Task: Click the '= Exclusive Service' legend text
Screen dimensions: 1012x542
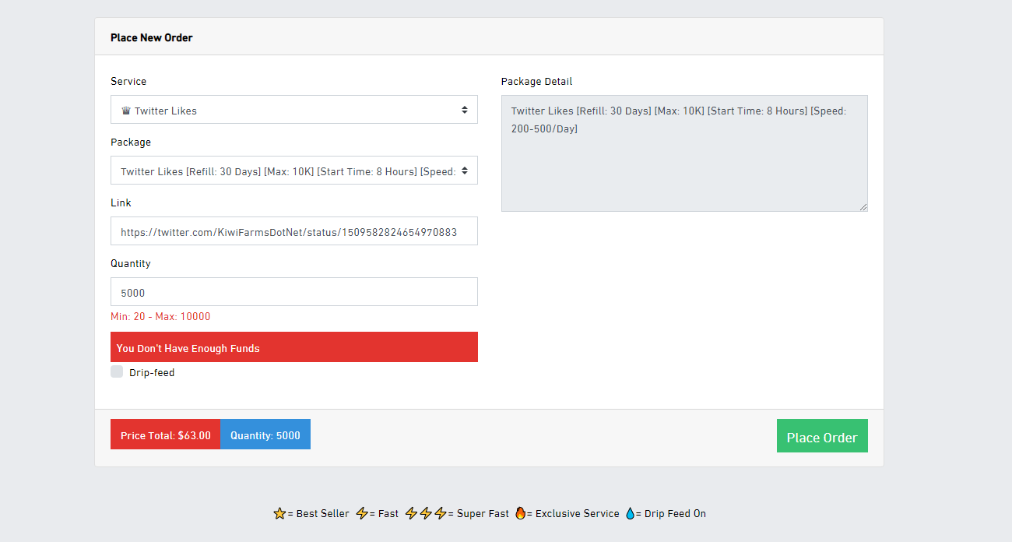Action: click(x=573, y=514)
